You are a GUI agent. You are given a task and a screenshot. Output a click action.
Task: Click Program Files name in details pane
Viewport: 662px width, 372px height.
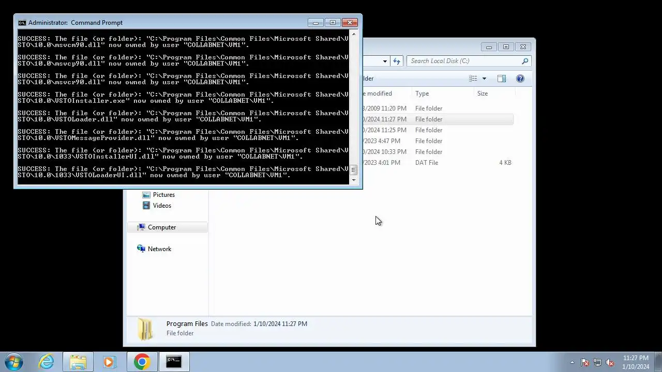(x=187, y=324)
